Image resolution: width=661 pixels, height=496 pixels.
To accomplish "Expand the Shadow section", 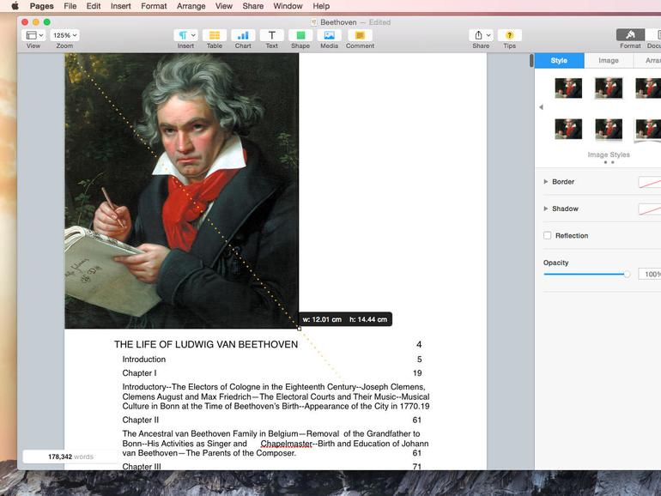I will (x=546, y=209).
